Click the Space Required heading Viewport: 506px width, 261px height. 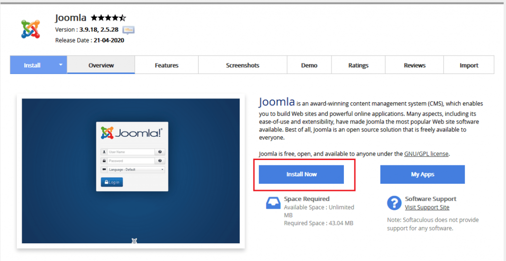306,199
